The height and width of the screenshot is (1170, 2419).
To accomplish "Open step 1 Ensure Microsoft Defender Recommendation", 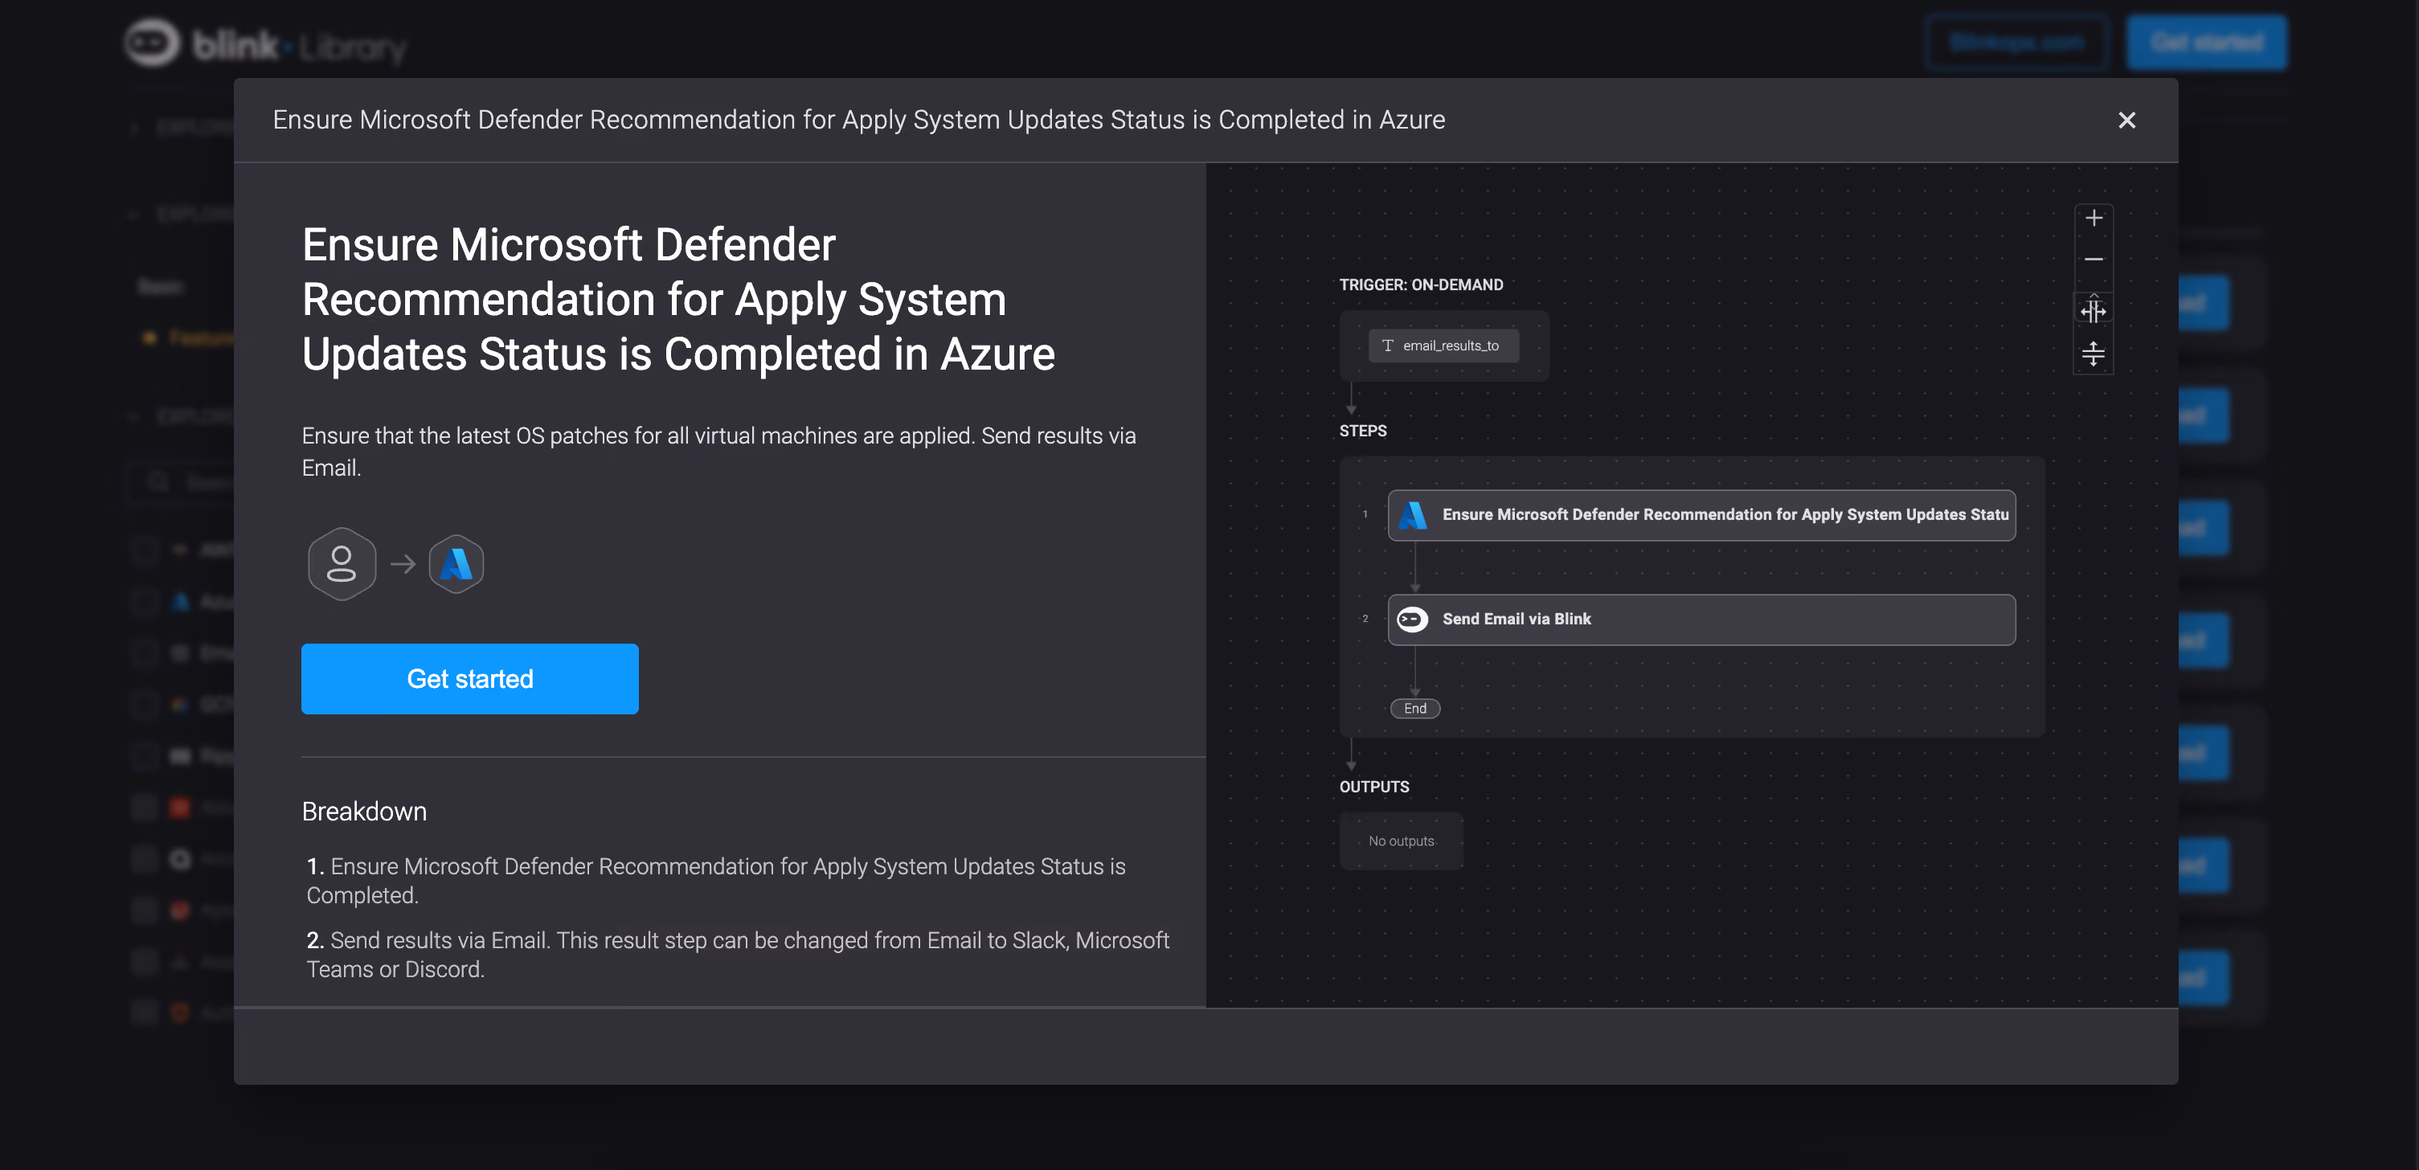I will point(1701,514).
